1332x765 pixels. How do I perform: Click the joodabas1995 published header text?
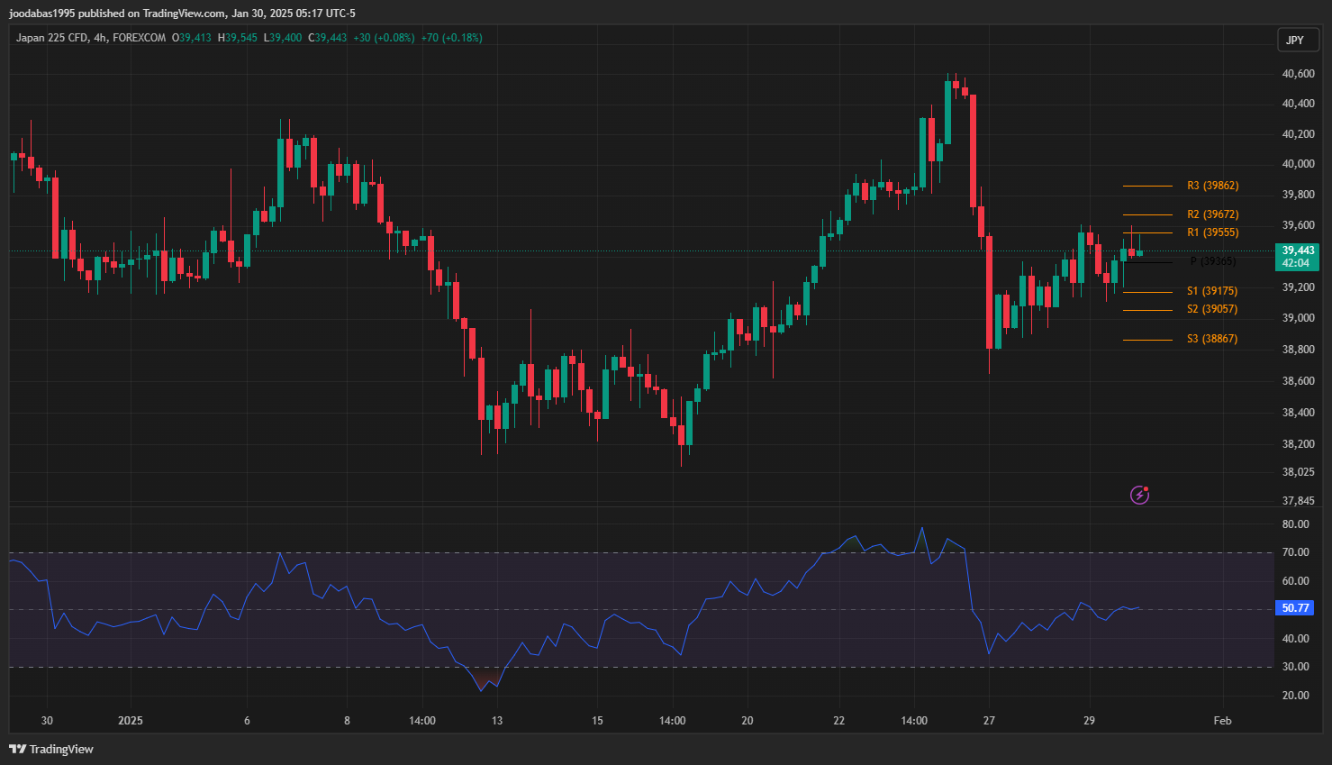click(x=182, y=14)
